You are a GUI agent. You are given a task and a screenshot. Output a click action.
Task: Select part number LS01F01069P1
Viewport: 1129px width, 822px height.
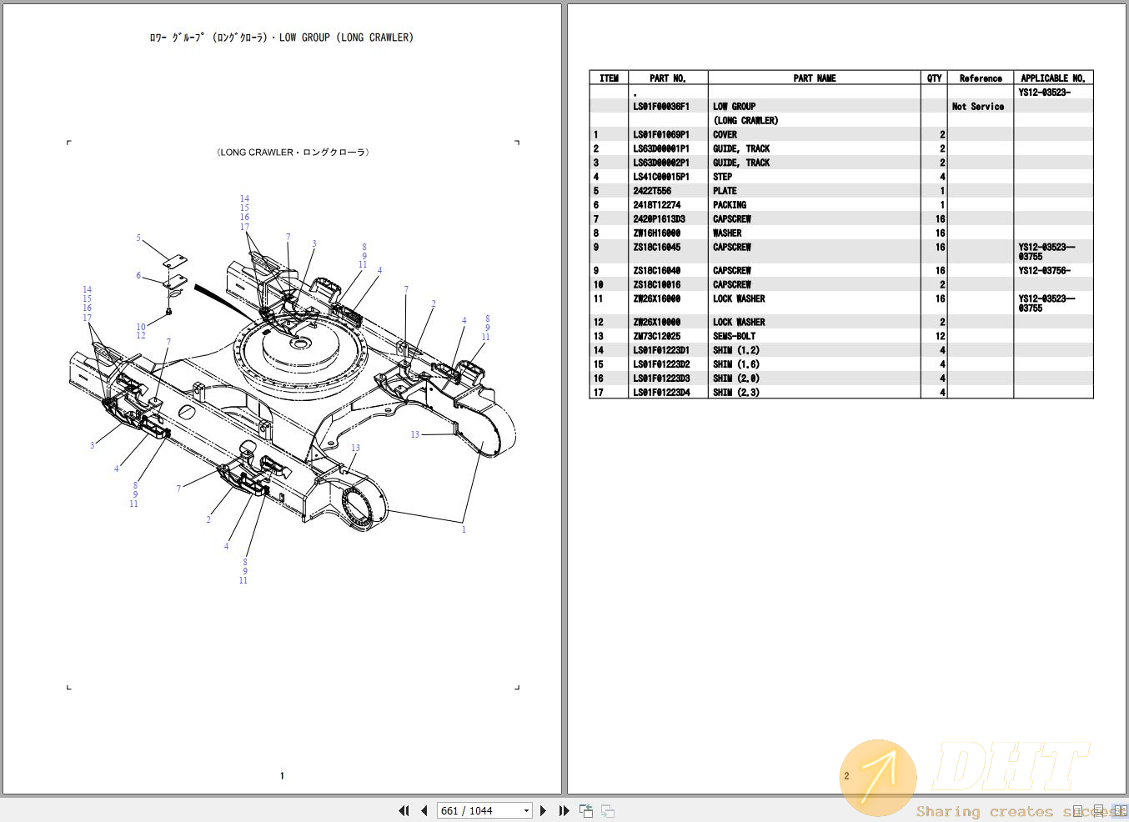[661, 135]
